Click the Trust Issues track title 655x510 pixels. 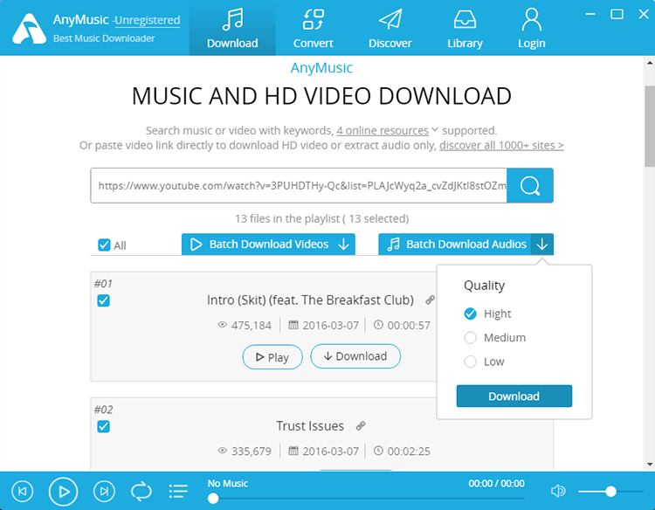click(x=310, y=425)
